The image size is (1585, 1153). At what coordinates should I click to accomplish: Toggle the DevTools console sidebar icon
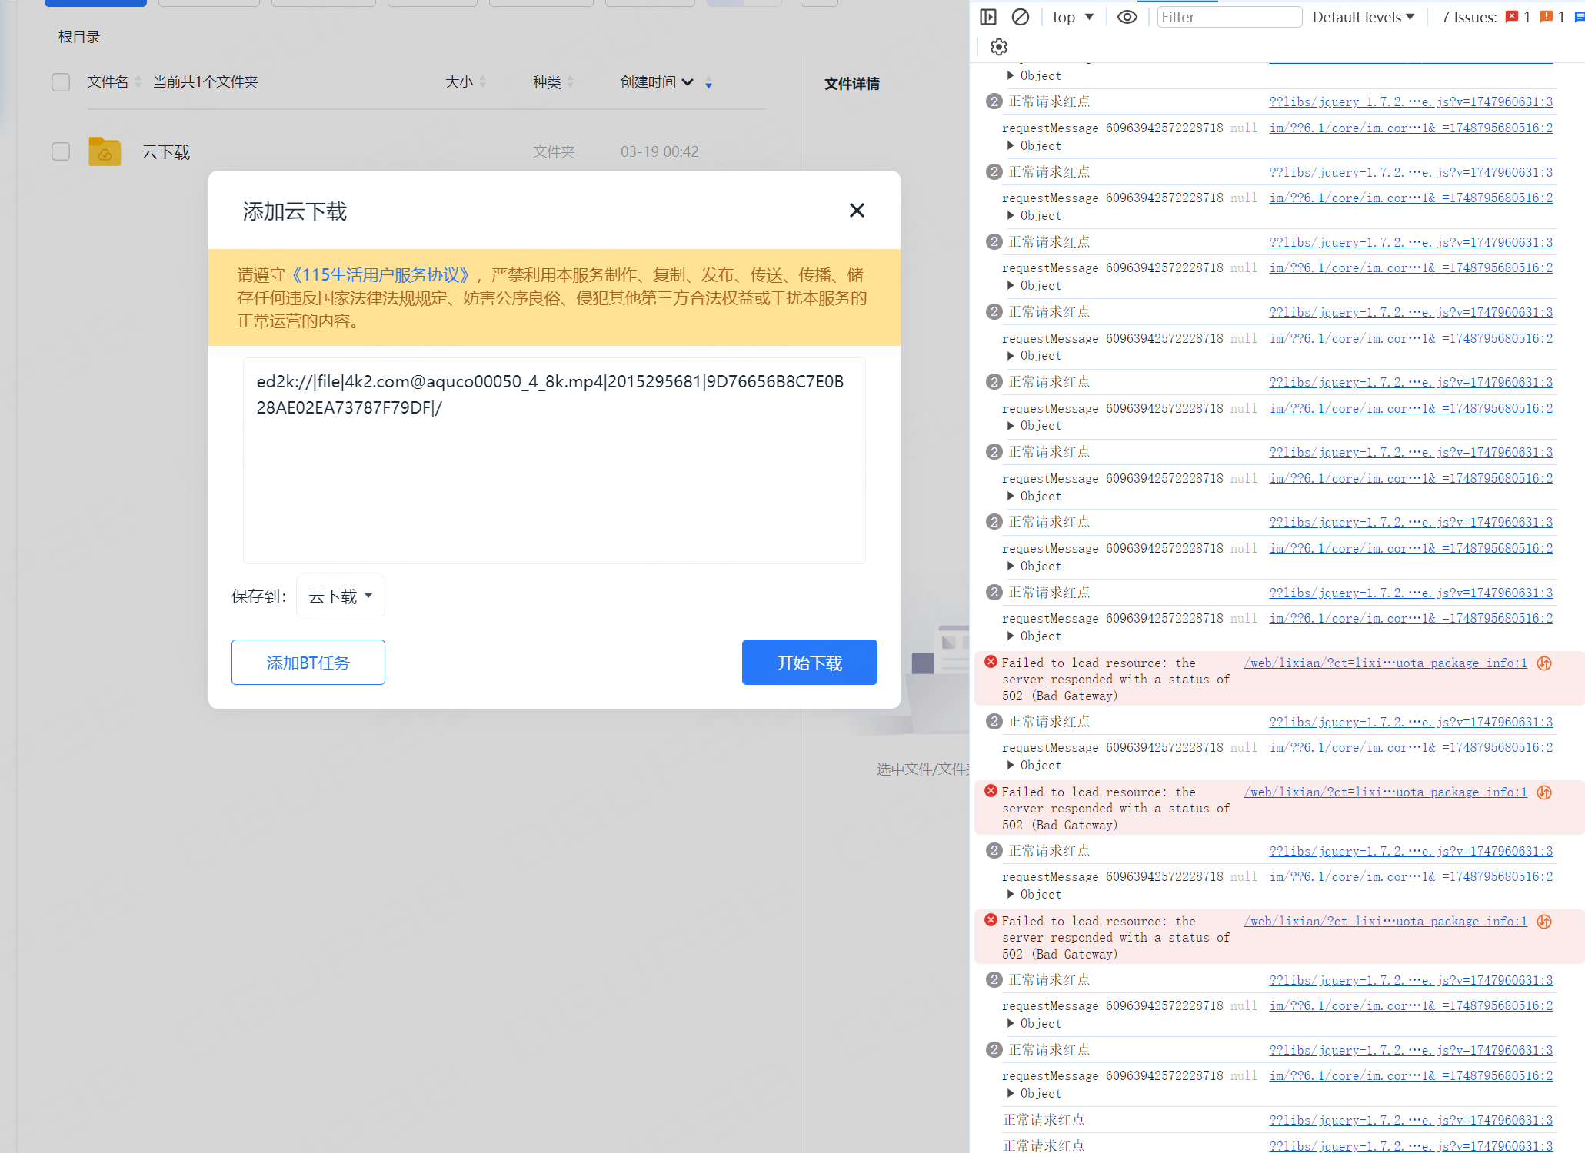point(988,17)
